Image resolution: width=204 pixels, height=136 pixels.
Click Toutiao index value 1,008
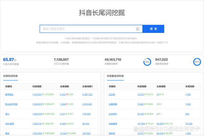(x=62, y=104)
